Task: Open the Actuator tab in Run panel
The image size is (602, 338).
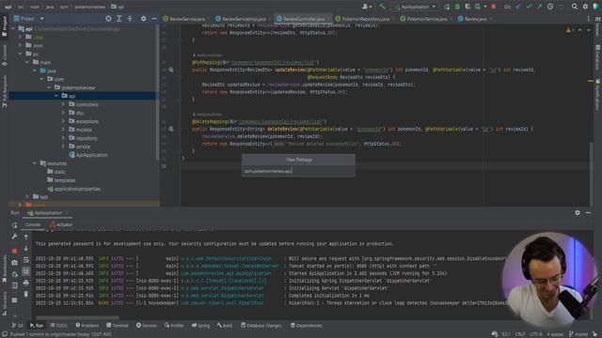Action: tap(61, 224)
